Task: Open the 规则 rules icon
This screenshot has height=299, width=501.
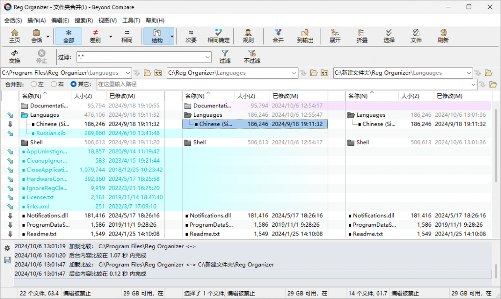Action: pos(248,36)
